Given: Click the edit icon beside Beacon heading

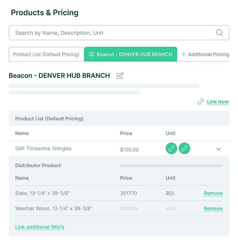Looking at the screenshot, I should click(120, 76).
